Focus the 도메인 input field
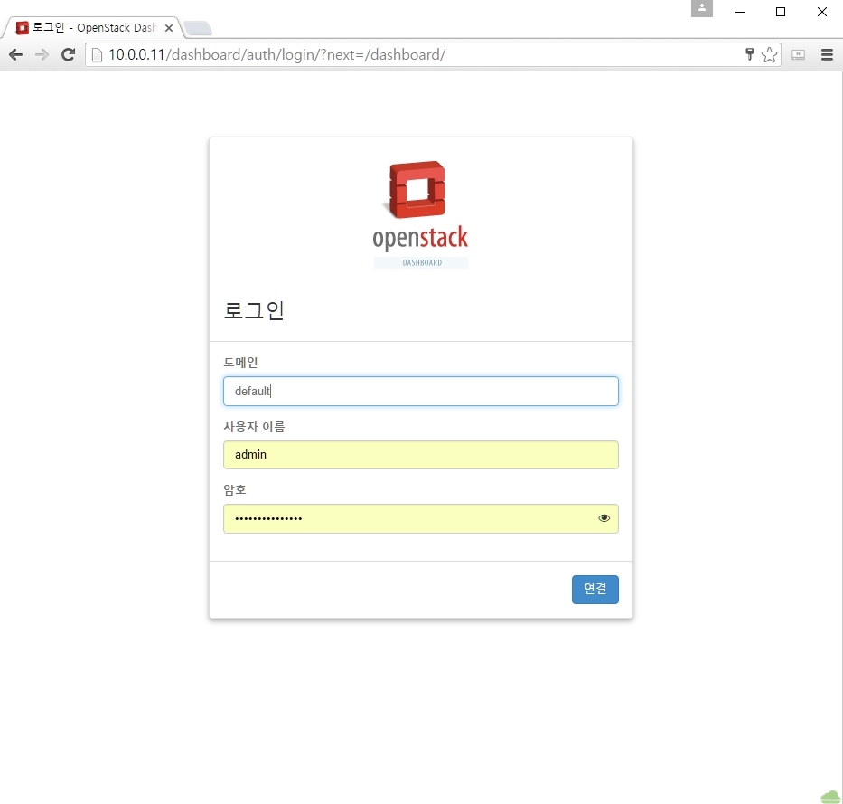843x804 pixels. click(x=420, y=391)
